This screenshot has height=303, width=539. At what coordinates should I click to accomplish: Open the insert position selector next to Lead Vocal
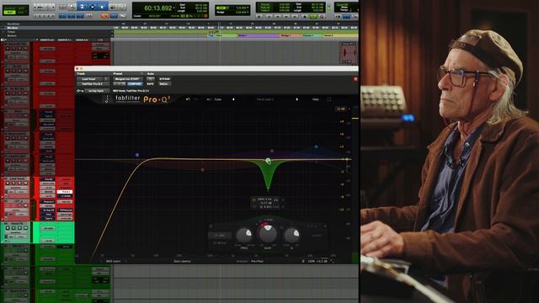pyautogui.click(x=106, y=79)
